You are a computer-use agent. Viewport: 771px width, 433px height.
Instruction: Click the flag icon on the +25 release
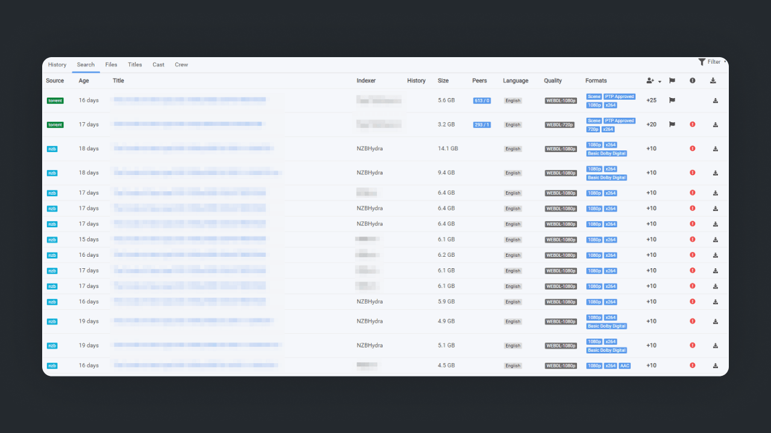tap(672, 100)
